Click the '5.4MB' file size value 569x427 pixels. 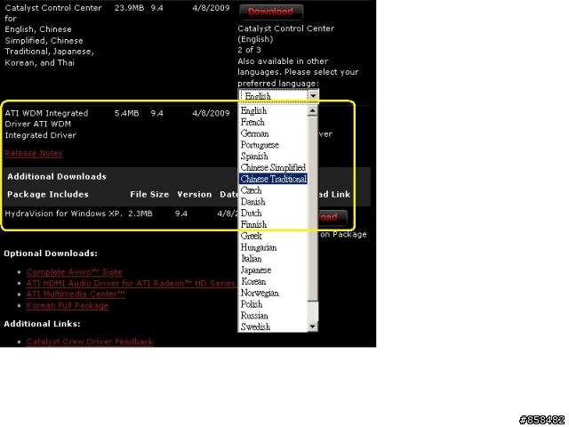(x=126, y=113)
